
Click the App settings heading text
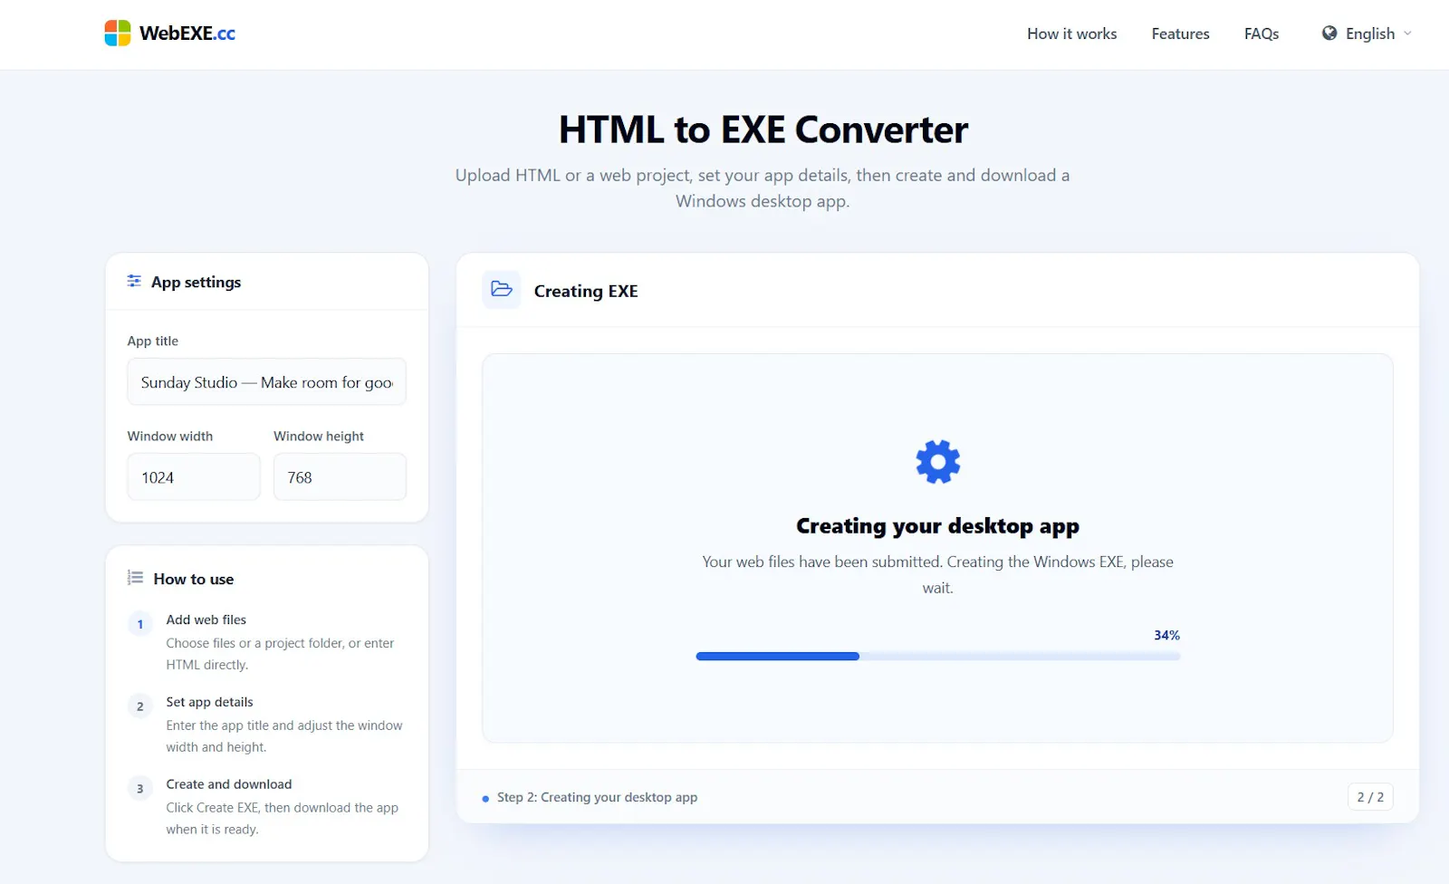196,282
